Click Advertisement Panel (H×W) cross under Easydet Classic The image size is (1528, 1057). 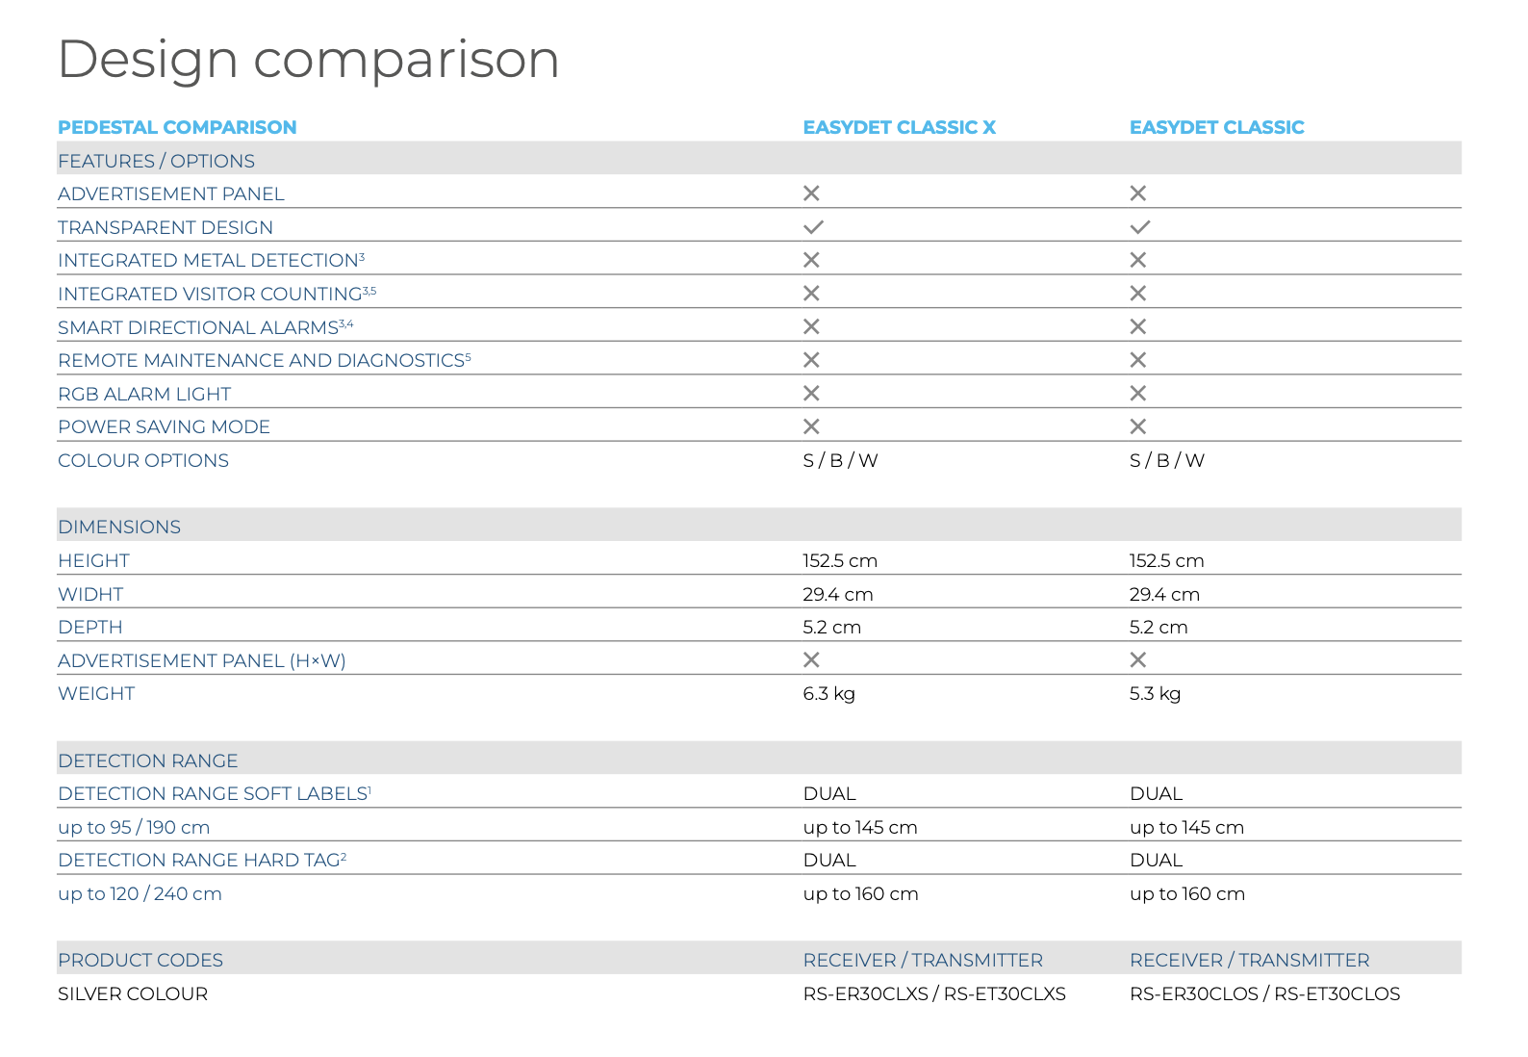tap(1137, 659)
